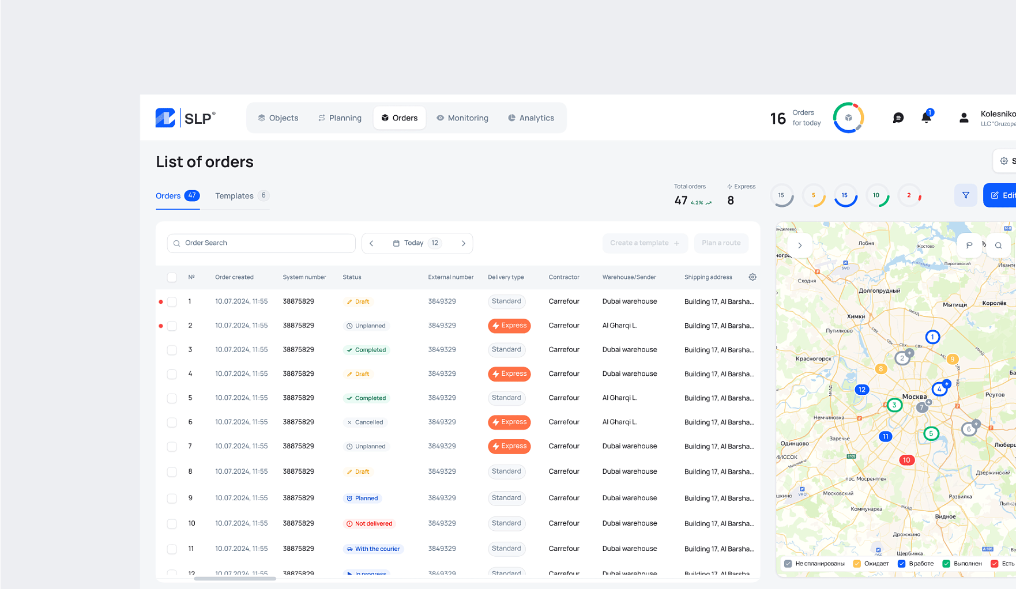Click the Plan a route button
The image size is (1016, 589).
pos(721,243)
